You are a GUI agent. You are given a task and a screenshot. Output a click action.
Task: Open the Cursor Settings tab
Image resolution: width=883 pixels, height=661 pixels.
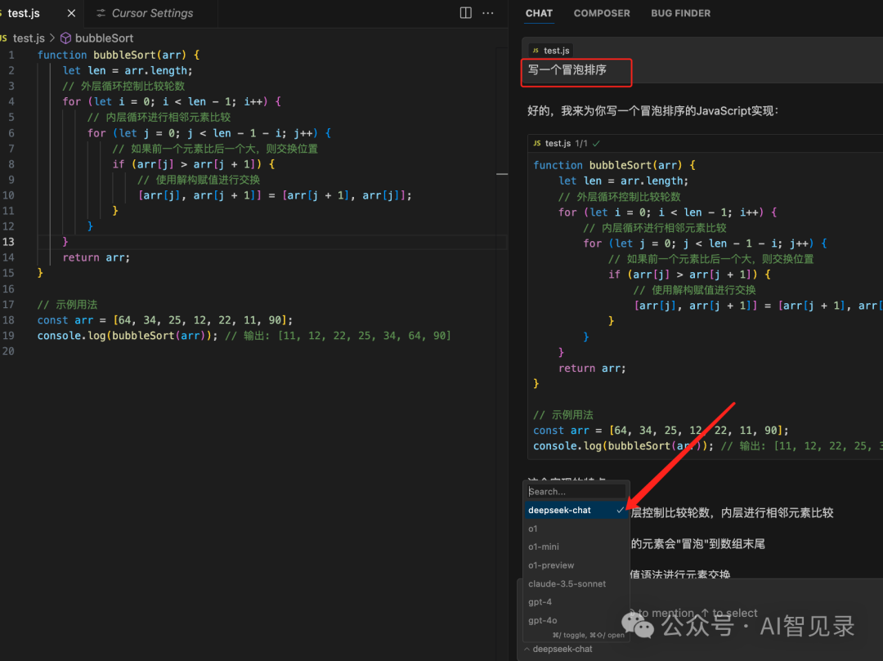click(x=152, y=14)
